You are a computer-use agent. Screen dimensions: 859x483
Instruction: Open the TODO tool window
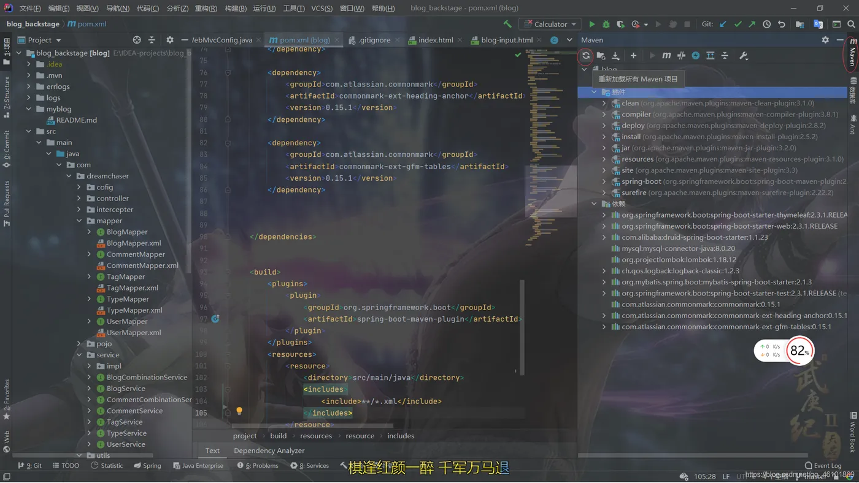[x=66, y=466]
